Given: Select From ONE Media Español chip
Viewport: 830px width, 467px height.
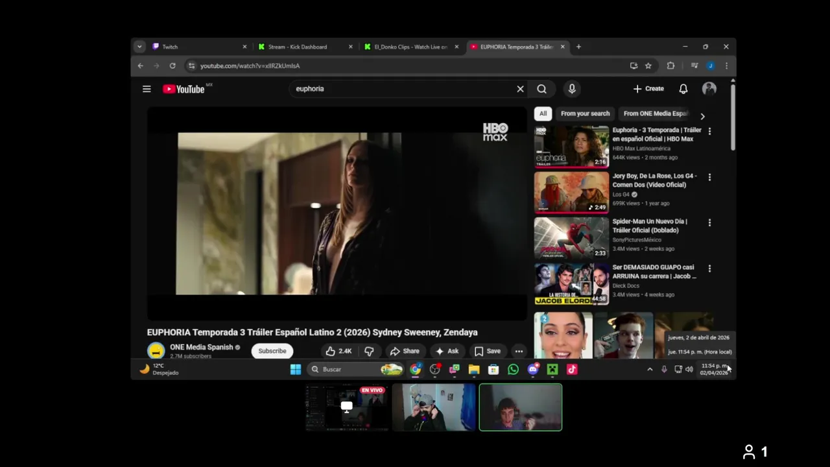Looking at the screenshot, I should point(655,114).
